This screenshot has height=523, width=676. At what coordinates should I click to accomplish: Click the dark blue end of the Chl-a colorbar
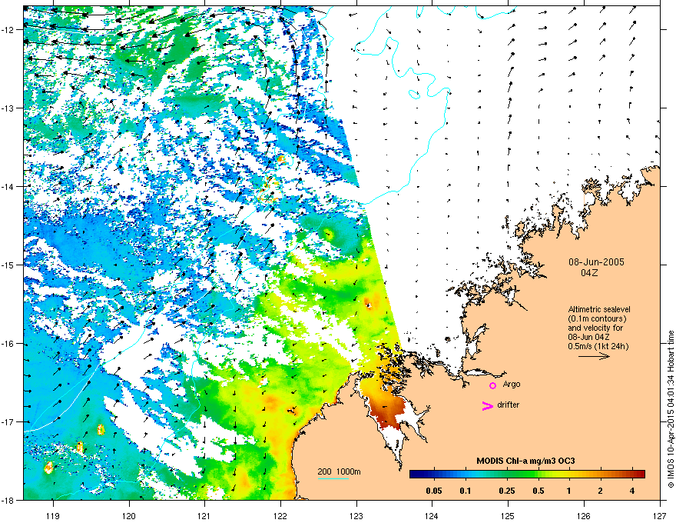tap(416, 474)
